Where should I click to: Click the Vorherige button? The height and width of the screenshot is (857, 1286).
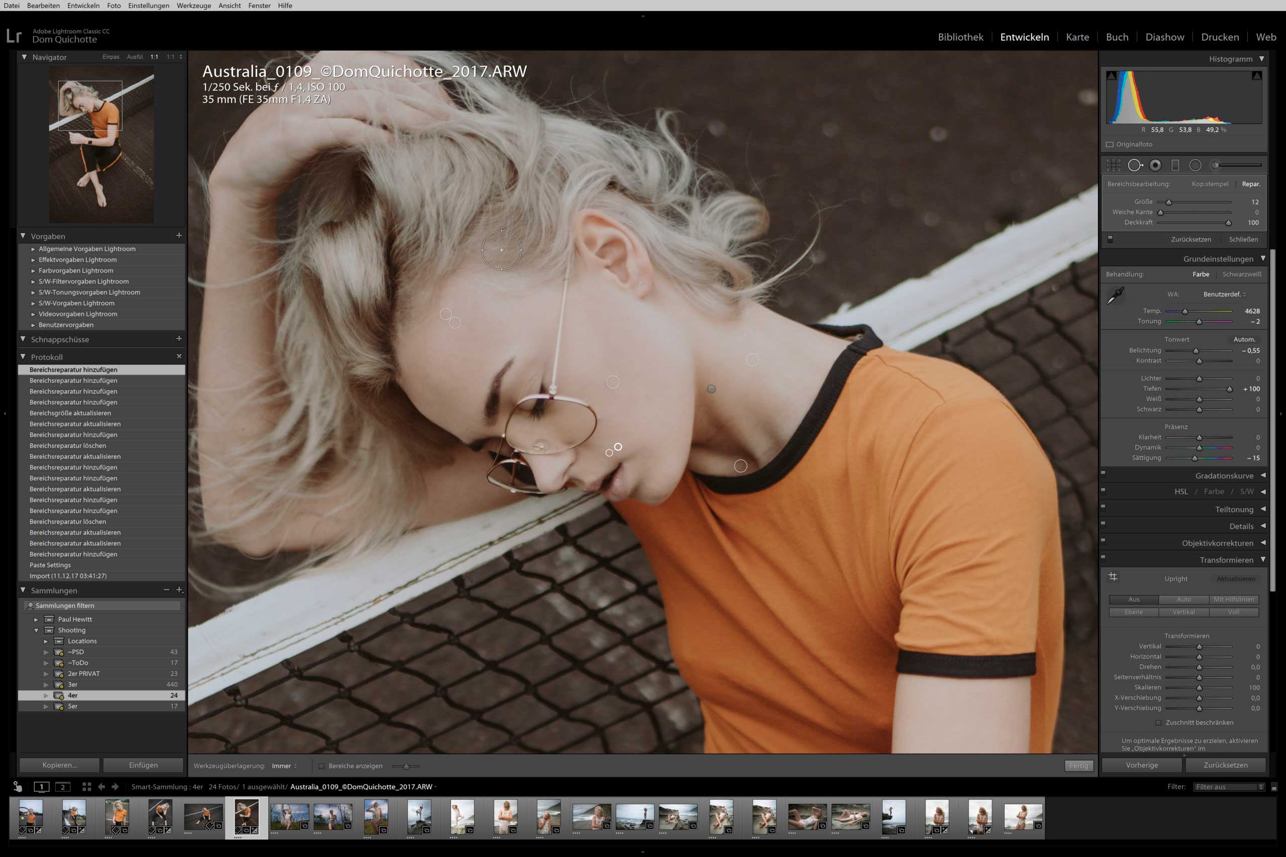[1142, 765]
